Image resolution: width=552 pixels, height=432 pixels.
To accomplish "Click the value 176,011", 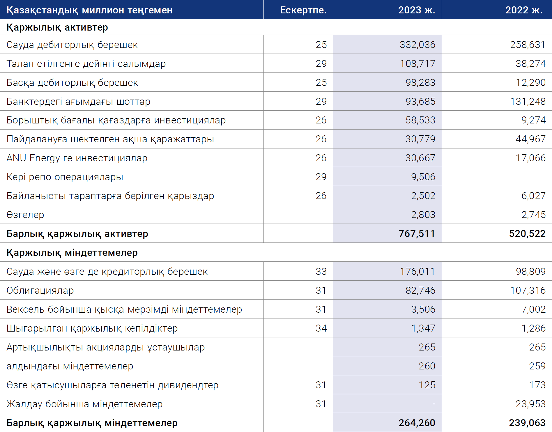I will 417,272.
